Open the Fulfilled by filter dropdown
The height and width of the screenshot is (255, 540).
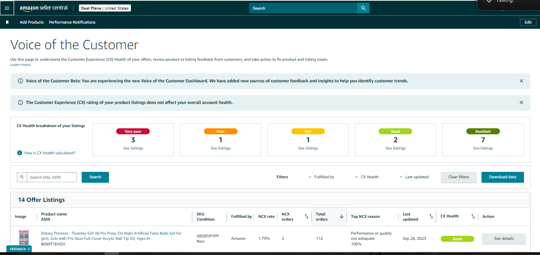coord(322,177)
